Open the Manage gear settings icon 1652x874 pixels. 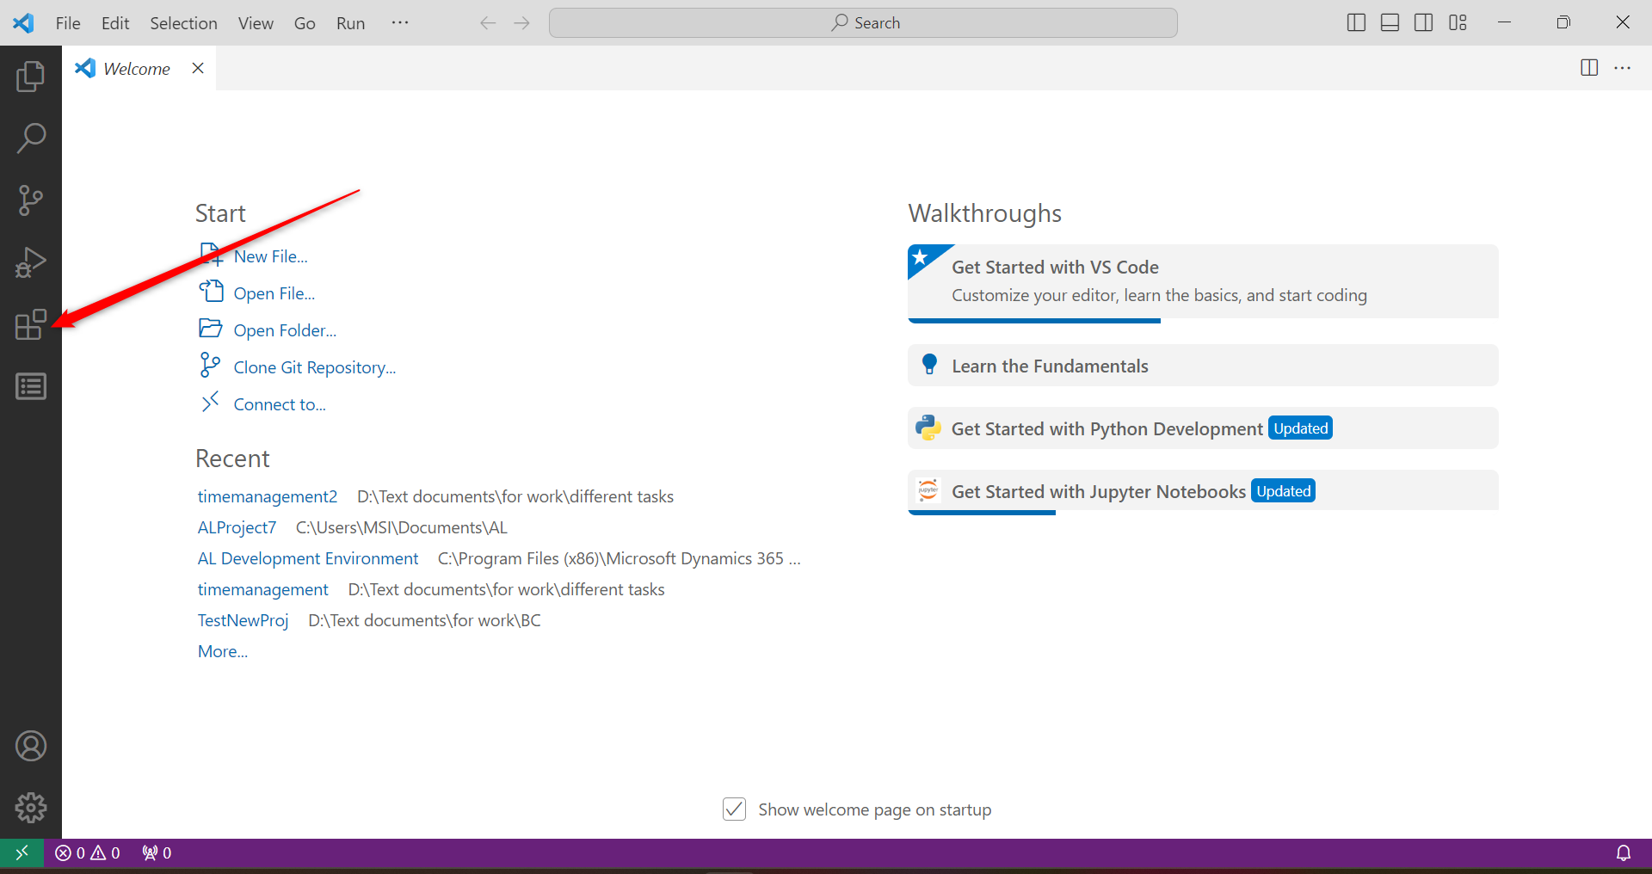[30, 807]
